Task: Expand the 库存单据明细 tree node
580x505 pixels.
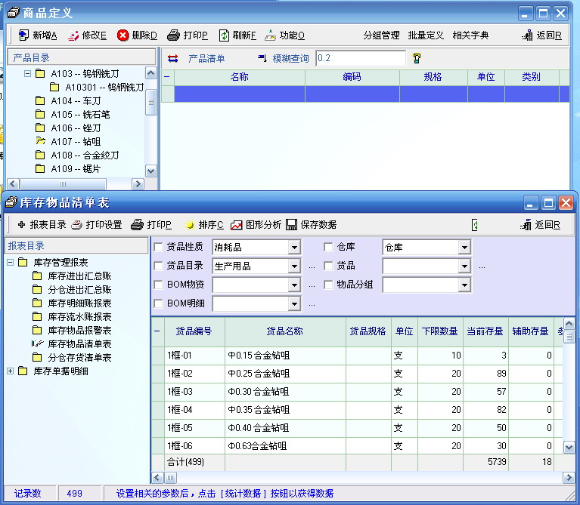Action: click(x=11, y=371)
